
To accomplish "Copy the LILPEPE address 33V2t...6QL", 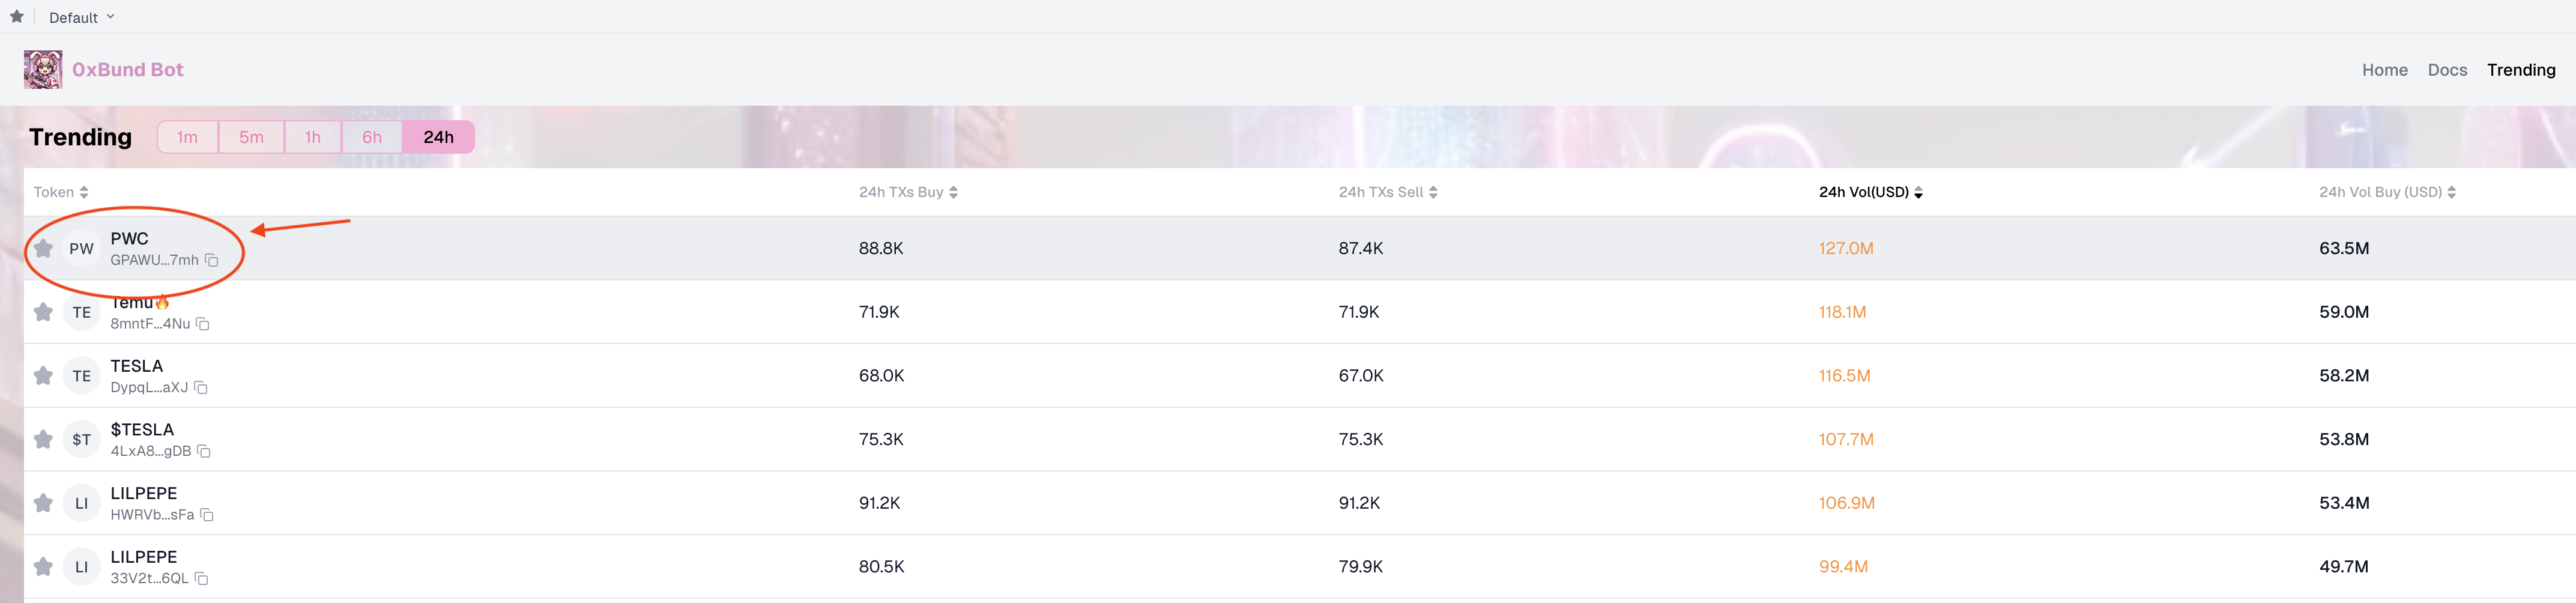I will (x=201, y=579).
